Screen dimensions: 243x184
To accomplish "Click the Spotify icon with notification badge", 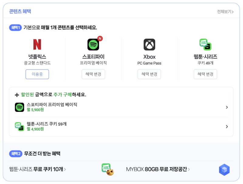I will coord(93,45).
